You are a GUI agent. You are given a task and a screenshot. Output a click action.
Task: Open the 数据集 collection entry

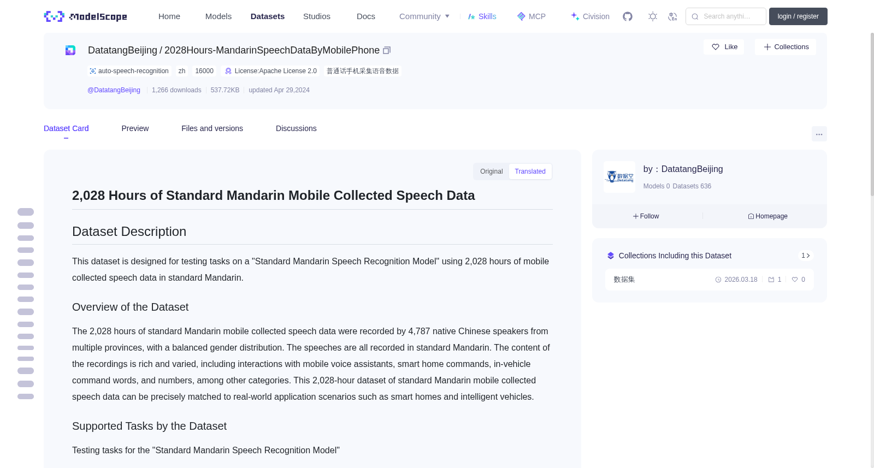(709, 280)
